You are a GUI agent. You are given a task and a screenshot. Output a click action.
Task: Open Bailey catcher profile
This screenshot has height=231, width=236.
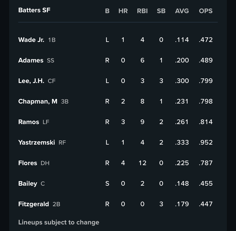coord(28,183)
